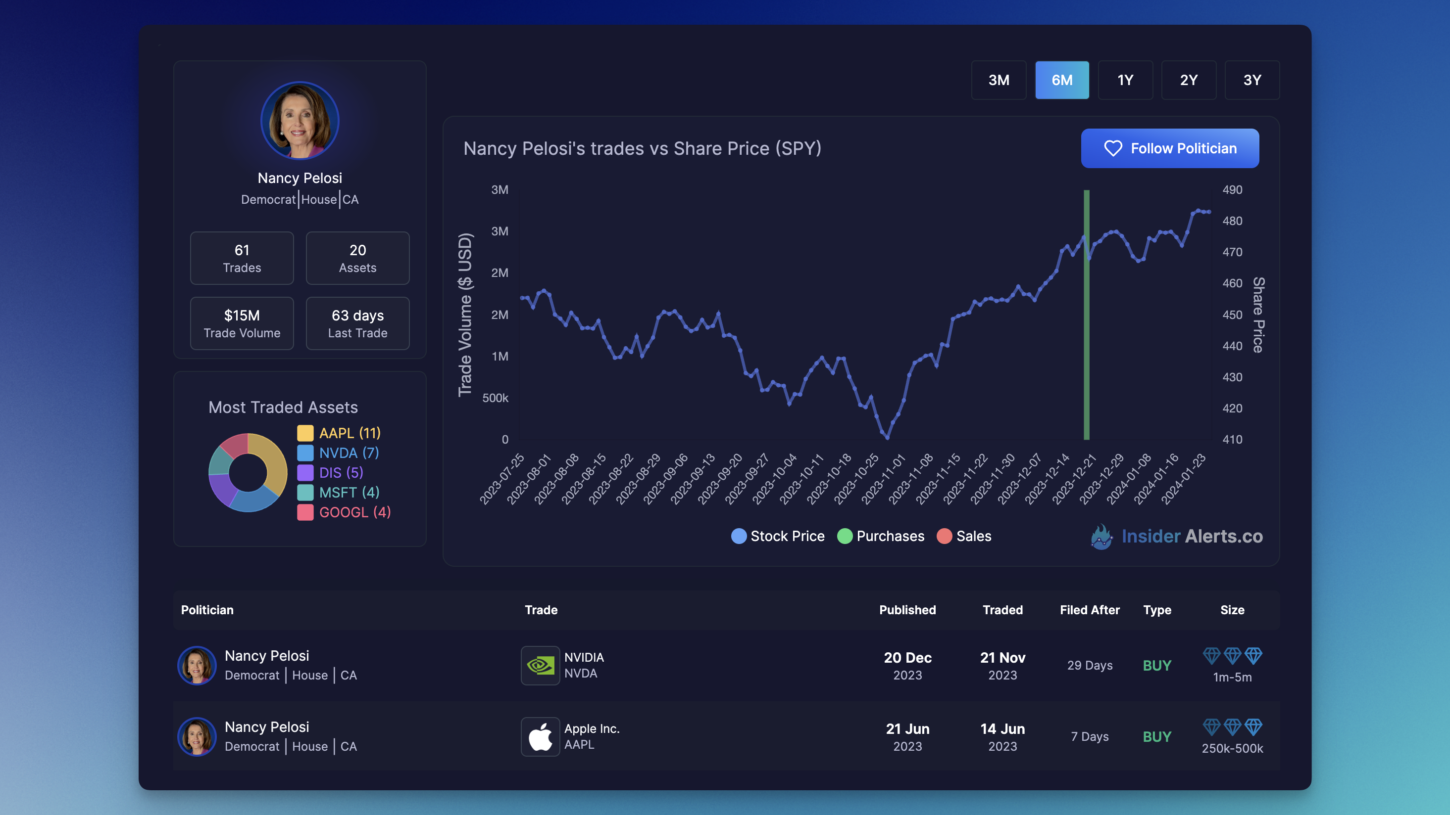Click the large Nancy Pelosi profile photo
1450x815 pixels.
click(300, 121)
